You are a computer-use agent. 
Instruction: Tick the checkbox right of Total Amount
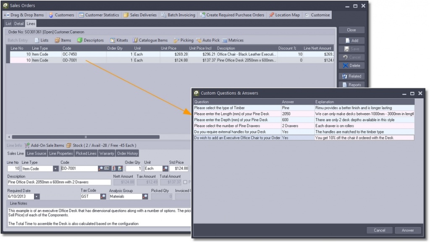pos(185,182)
